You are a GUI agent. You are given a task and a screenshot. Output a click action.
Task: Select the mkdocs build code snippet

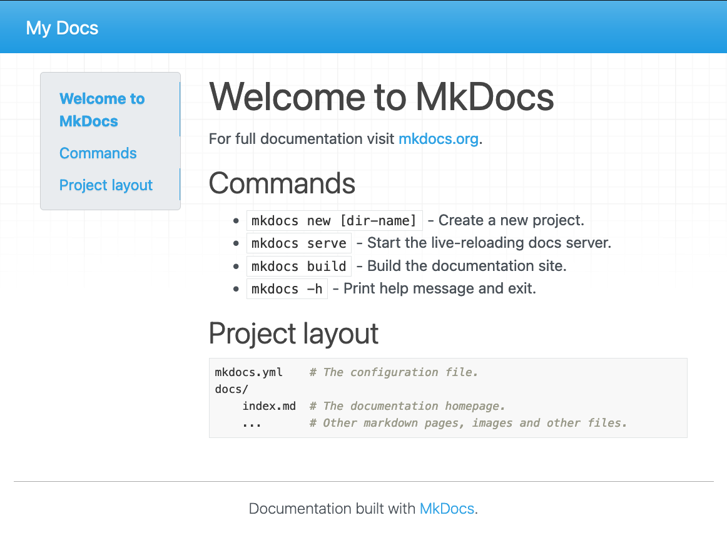tap(298, 265)
